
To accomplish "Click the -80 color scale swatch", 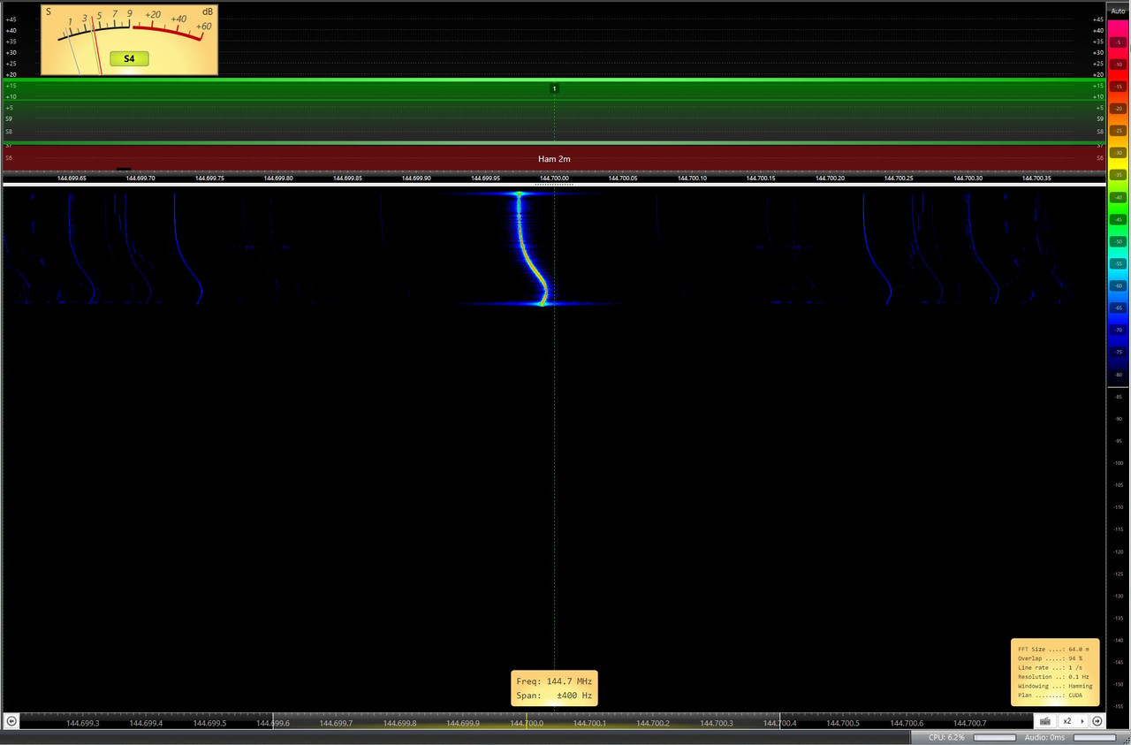I will pos(1118,374).
